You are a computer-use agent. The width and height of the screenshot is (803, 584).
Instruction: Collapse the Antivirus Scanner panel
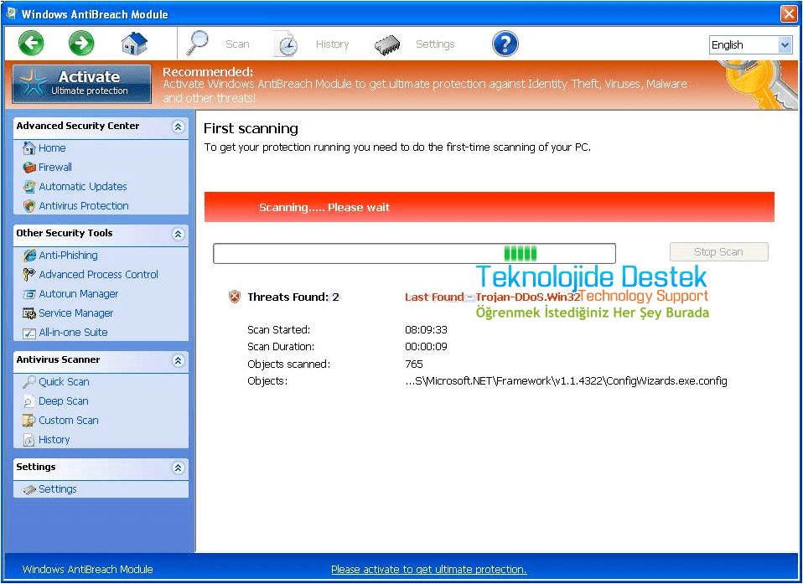(x=178, y=360)
